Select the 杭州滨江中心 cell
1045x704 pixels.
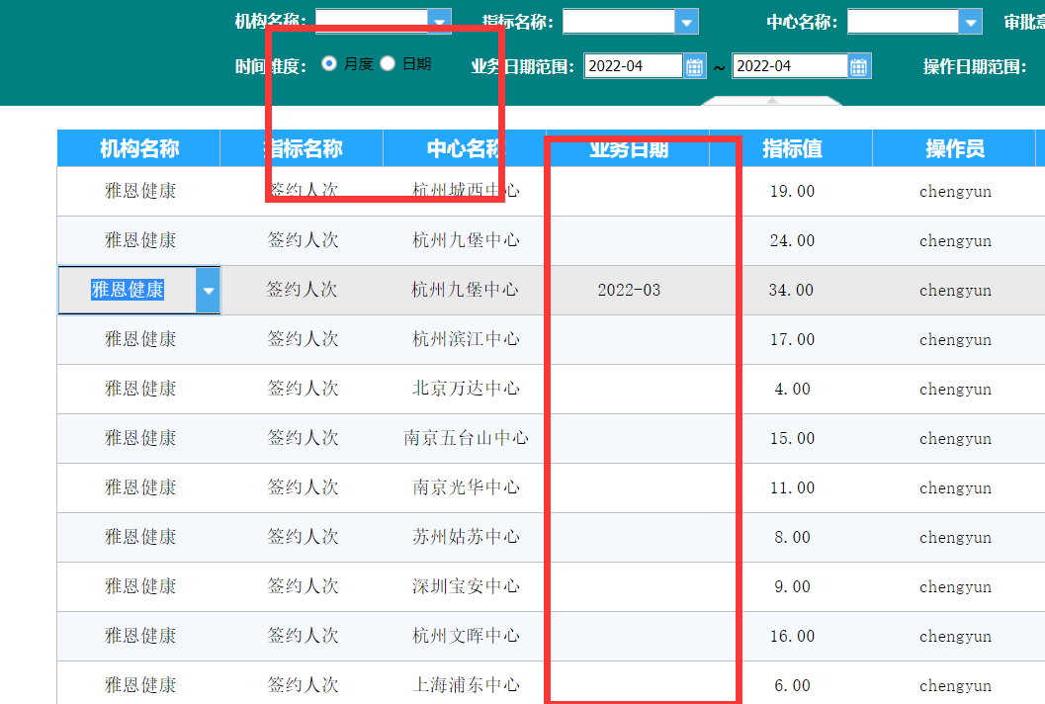[466, 339]
